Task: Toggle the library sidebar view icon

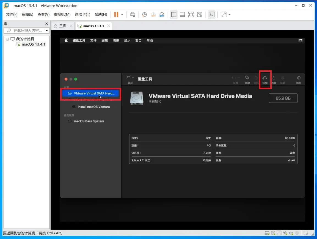Action: [x=174, y=15]
